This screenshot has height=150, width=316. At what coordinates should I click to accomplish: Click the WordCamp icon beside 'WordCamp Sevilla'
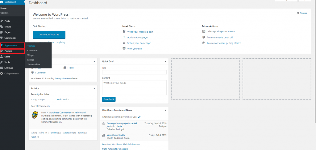click(104, 135)
